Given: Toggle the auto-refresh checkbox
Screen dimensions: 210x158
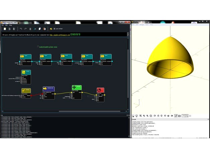Looking at the screenshot, I should pyautogui.click(x=55, y=29).
